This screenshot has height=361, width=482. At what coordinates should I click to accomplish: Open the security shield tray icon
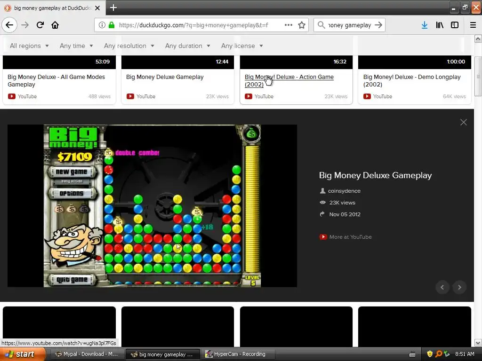coord(430,354)
